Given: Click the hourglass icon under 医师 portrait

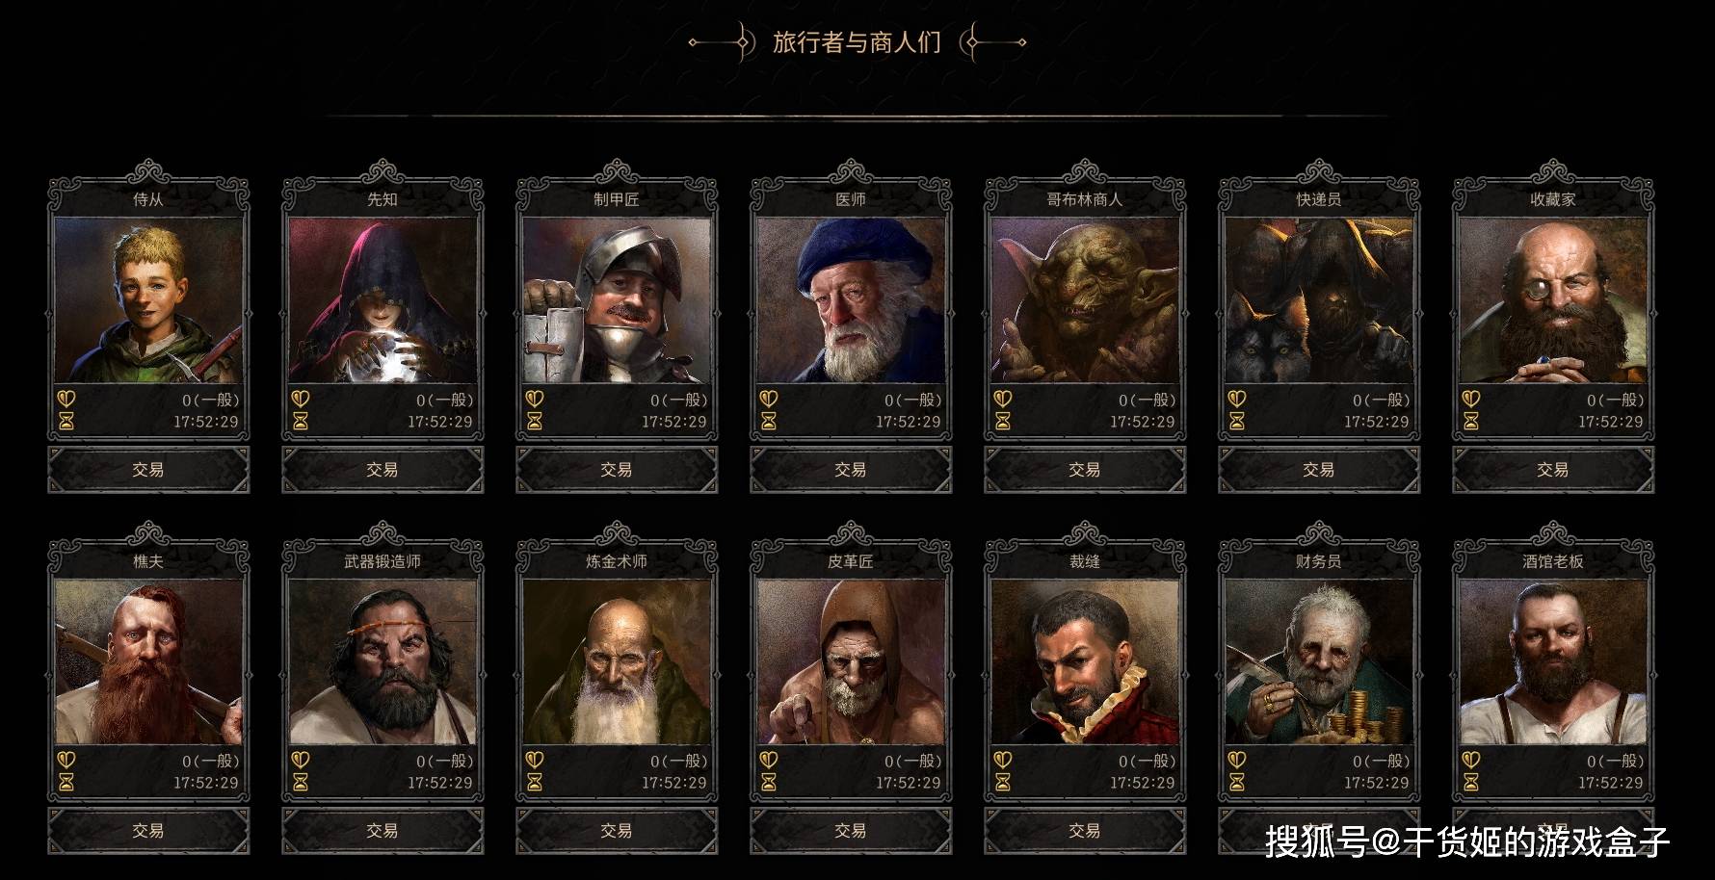Looking at the screenshot, I should (769, 421).
